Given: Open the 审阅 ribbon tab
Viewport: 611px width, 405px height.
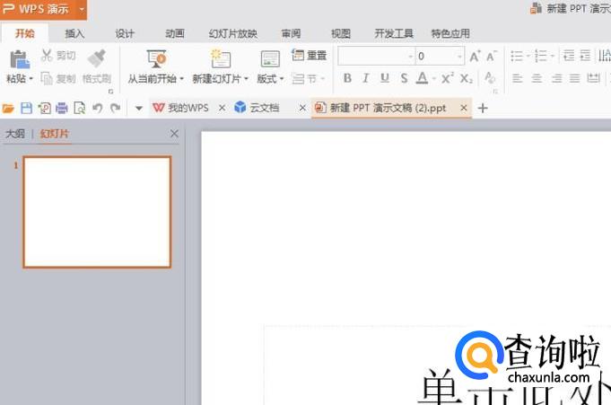Looking at the screenshot, I should click(291, 33).
